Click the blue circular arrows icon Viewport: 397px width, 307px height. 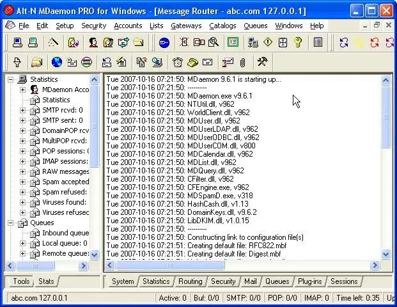point(344,43)
